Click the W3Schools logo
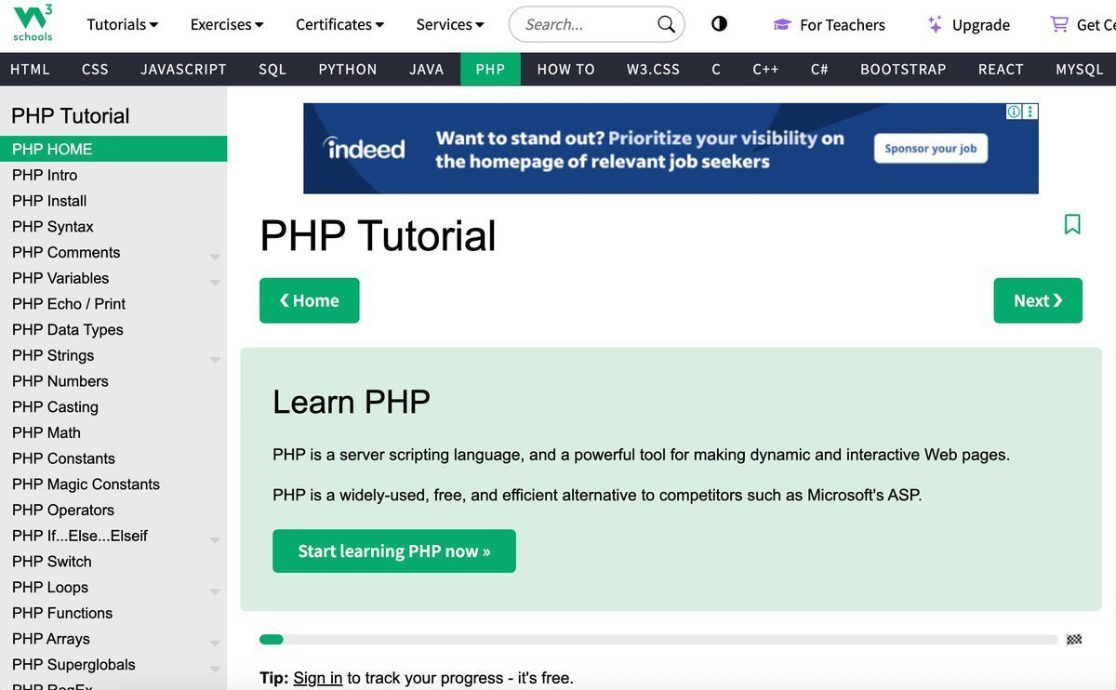The image size is (1116, 690). pyautogui.click(x=32, y=23)
